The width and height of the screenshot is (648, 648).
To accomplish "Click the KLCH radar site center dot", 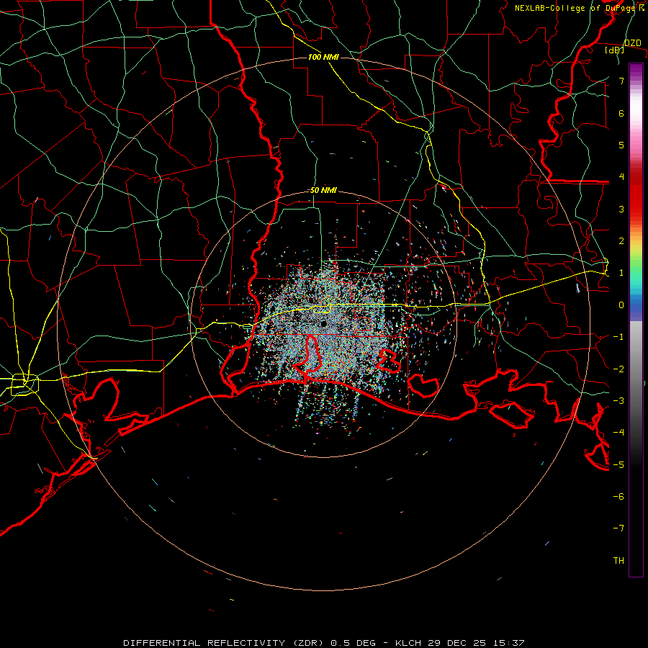I will (x=323, y=324).
